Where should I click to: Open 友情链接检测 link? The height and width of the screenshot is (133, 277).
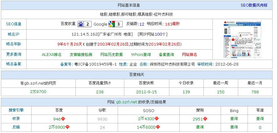tap(81, 55)
